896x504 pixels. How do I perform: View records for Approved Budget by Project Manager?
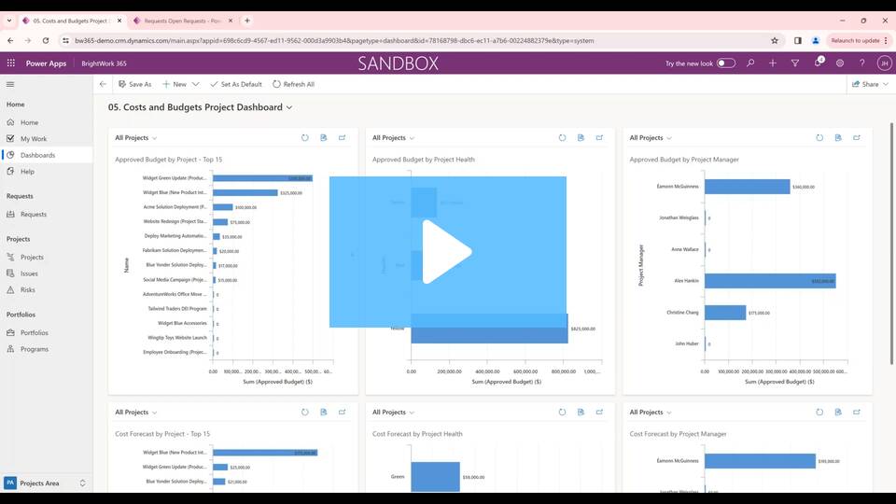coord(838,138)
